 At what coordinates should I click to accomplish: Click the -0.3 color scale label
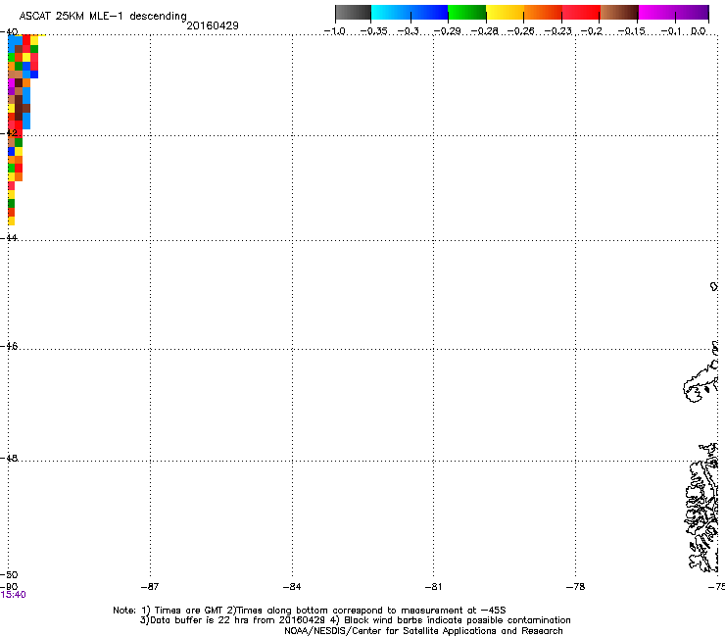tap(409, 31)
